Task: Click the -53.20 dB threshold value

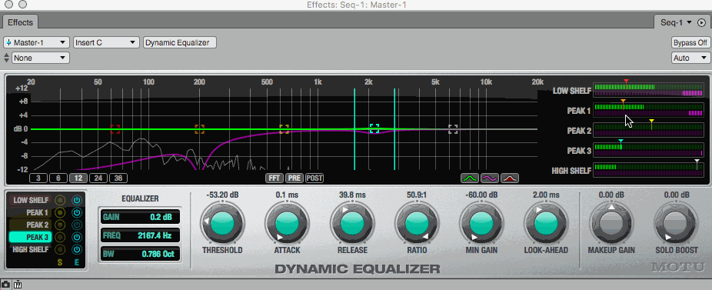Action: click(222, 195)
